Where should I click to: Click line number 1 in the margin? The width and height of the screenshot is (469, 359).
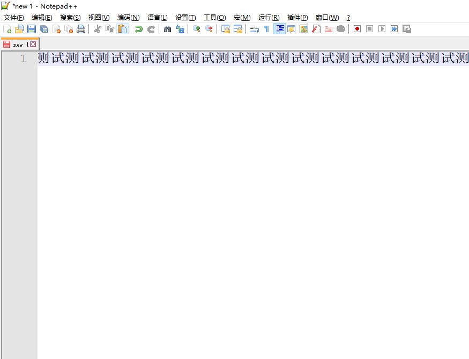(x=23, y=58)
